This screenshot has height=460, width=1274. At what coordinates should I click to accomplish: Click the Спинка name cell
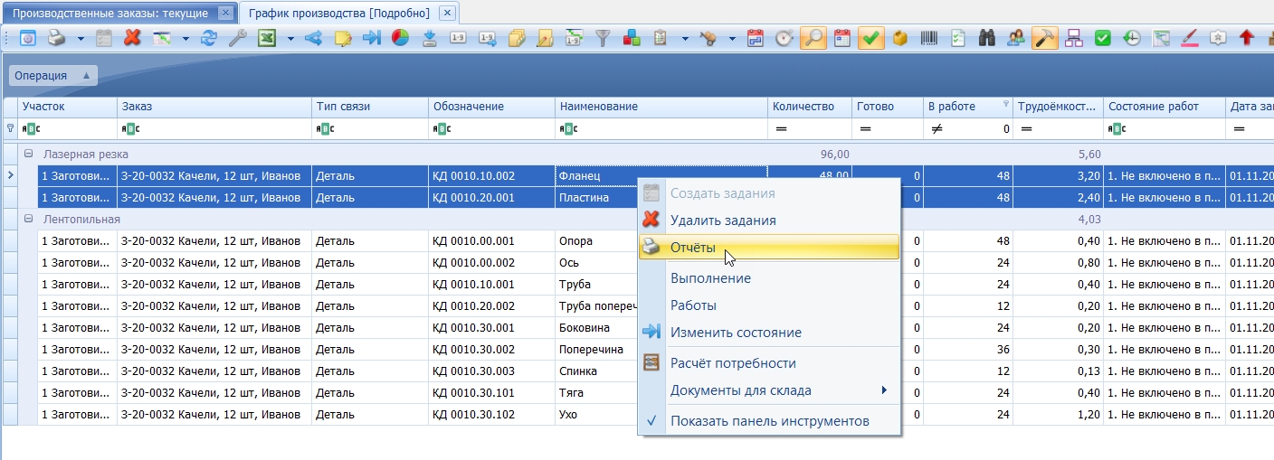(x=597, y=371)
